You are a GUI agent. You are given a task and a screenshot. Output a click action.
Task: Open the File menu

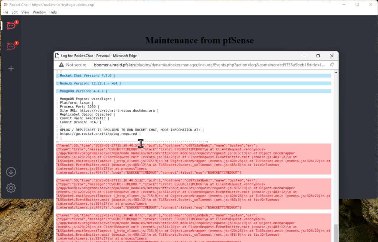[x=5, y=12]
